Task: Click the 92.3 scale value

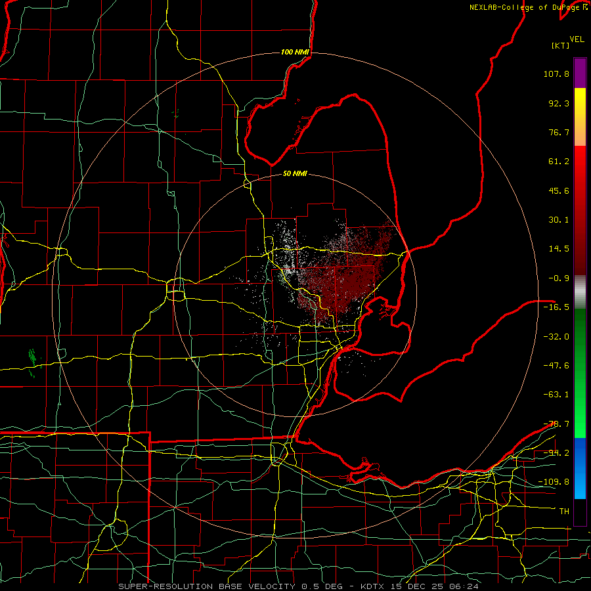Action: point(559,103)
